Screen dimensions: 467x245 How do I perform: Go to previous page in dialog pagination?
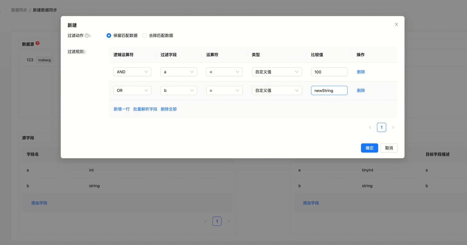370,127
